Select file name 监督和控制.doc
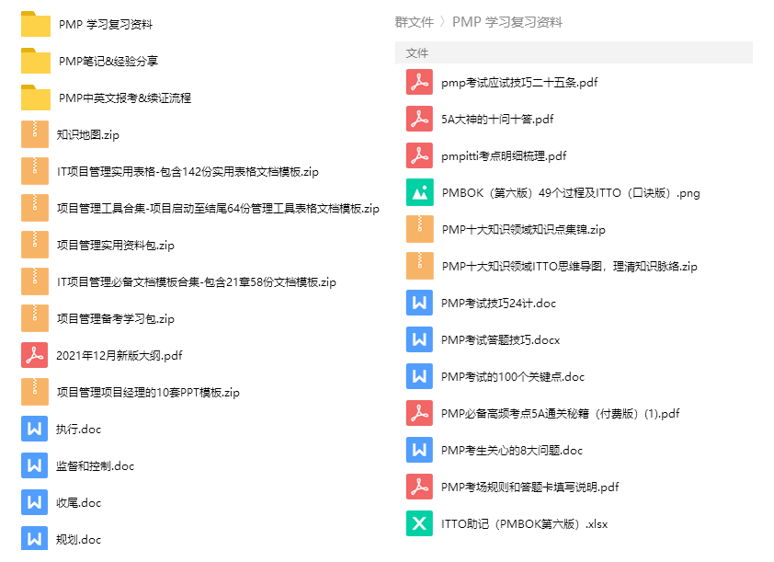The width and height of the screenshot is (774, 562). tap(95, 465)
